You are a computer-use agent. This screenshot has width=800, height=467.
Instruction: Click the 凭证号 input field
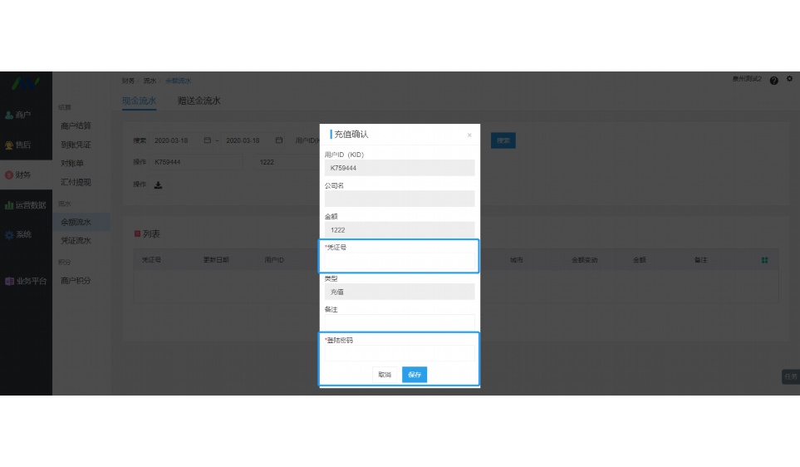click(x=399, y=261)
